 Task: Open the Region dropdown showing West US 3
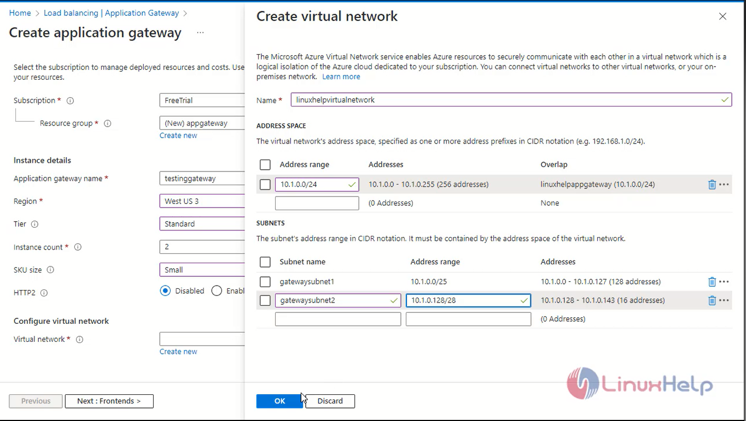(202, 201)
